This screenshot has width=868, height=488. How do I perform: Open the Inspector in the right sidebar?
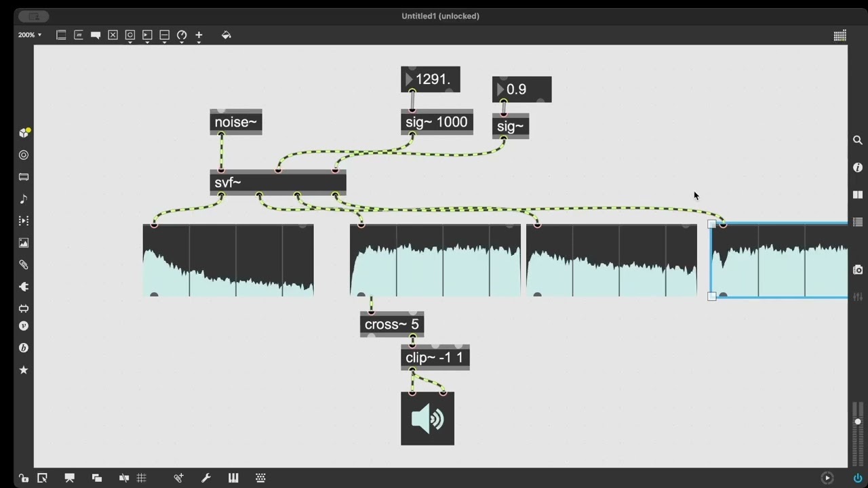point(857,167)
